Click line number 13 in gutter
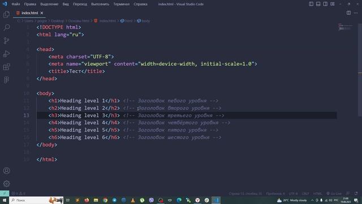This screenshot has width=362, height=204. (26, 116)
